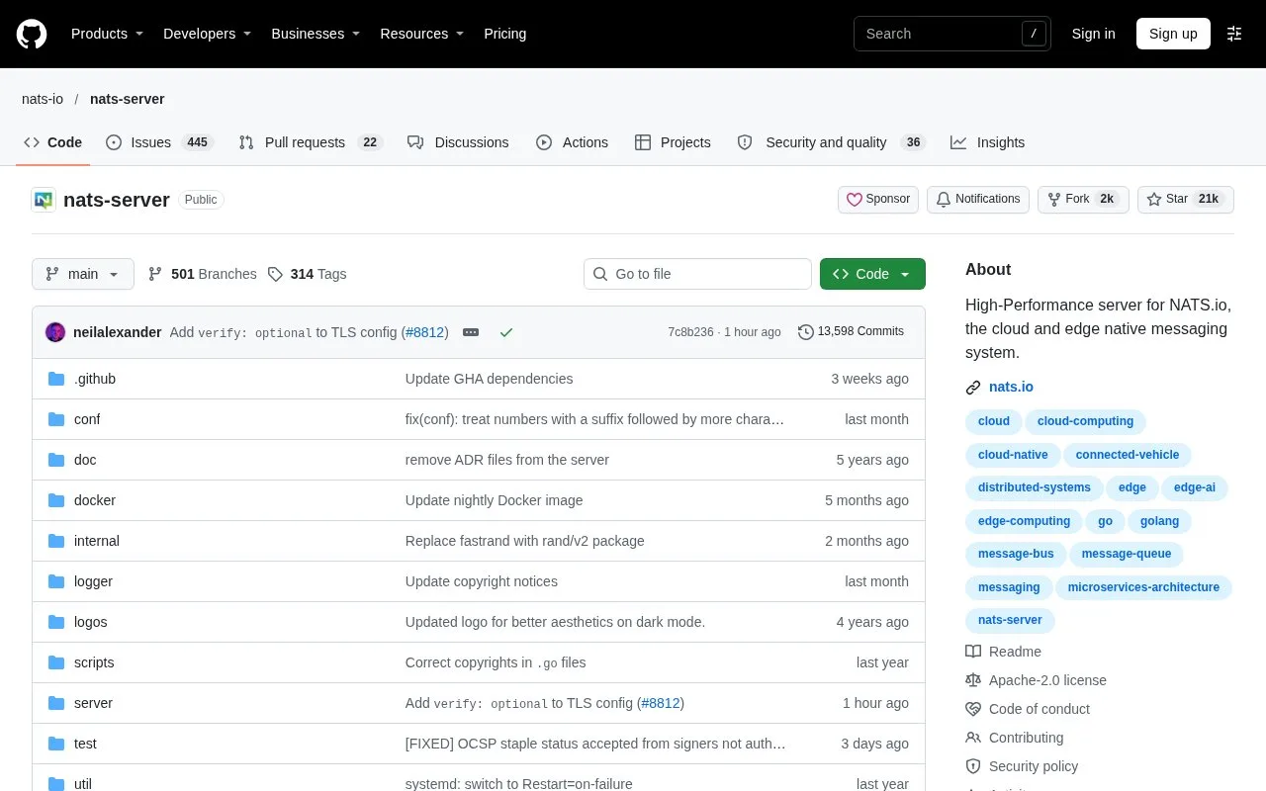This screenshot has width=1266, height=791.
Task: Click the folder icon beside logos
Action: pyautogui.click(x=56, y=622)
